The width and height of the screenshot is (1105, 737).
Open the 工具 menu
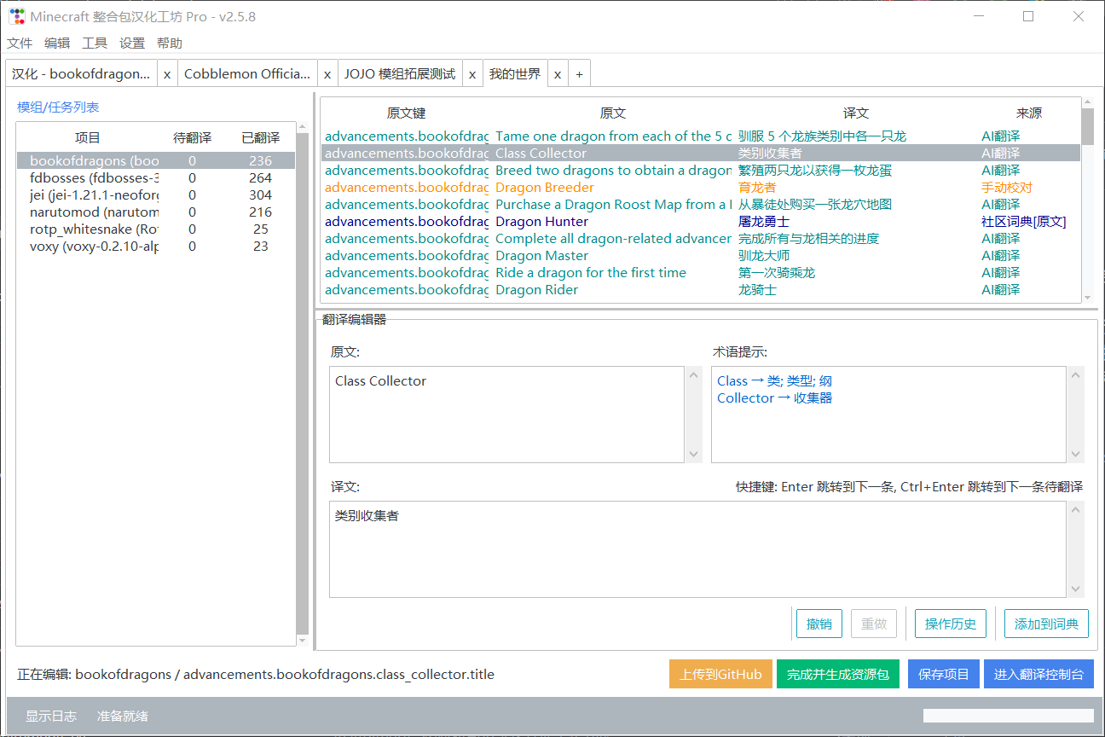[95, 44]
